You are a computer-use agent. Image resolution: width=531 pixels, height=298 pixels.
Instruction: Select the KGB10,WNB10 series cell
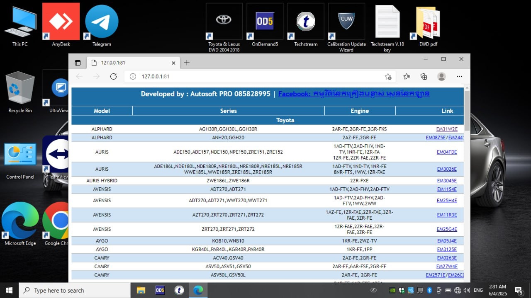pos(228,241)
